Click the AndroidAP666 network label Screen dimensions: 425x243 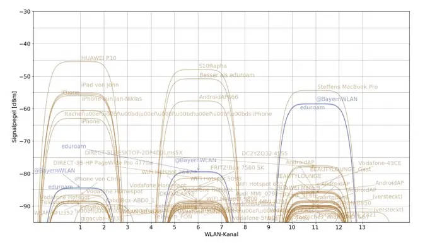218,97
